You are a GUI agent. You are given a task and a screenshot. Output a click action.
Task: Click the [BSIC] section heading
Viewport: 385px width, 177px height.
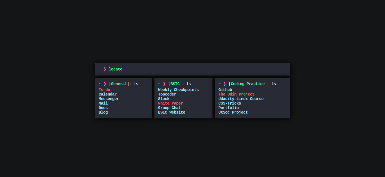coord(175,84)
